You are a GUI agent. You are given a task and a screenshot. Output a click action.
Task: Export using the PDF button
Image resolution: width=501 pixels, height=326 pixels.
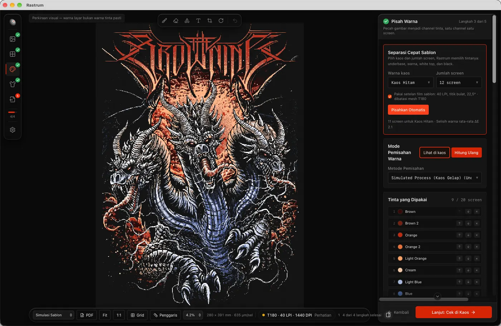87,315
